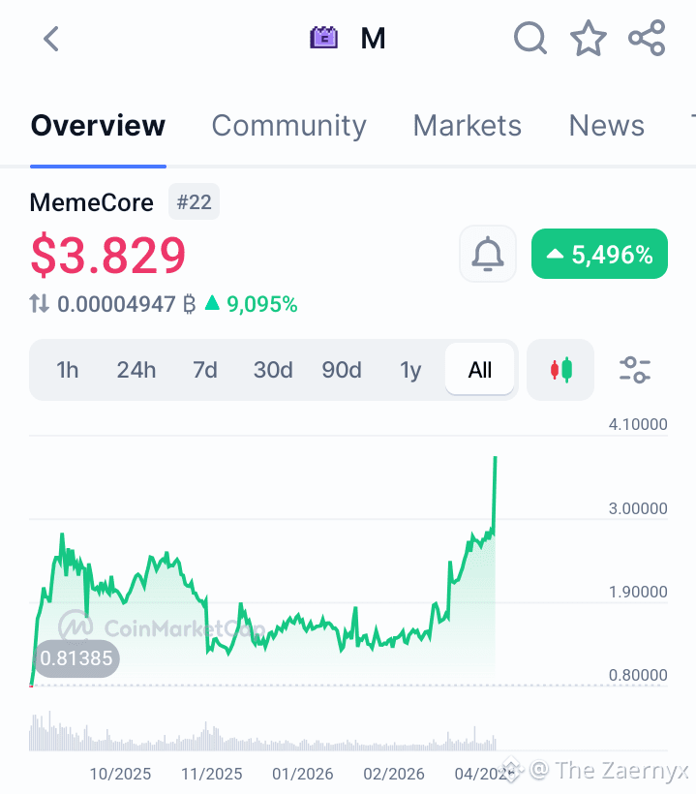Open search with magnifier icon
Viewport: 696px width, 794px height.
tap(530, 38)
